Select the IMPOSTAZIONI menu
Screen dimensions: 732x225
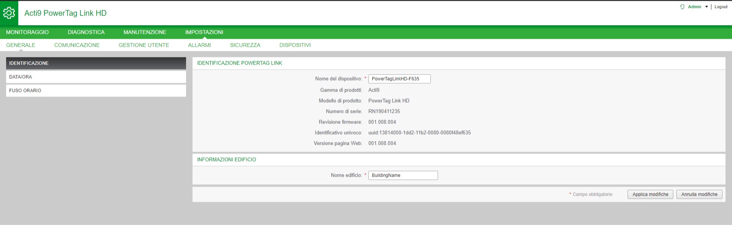point(204,32)
